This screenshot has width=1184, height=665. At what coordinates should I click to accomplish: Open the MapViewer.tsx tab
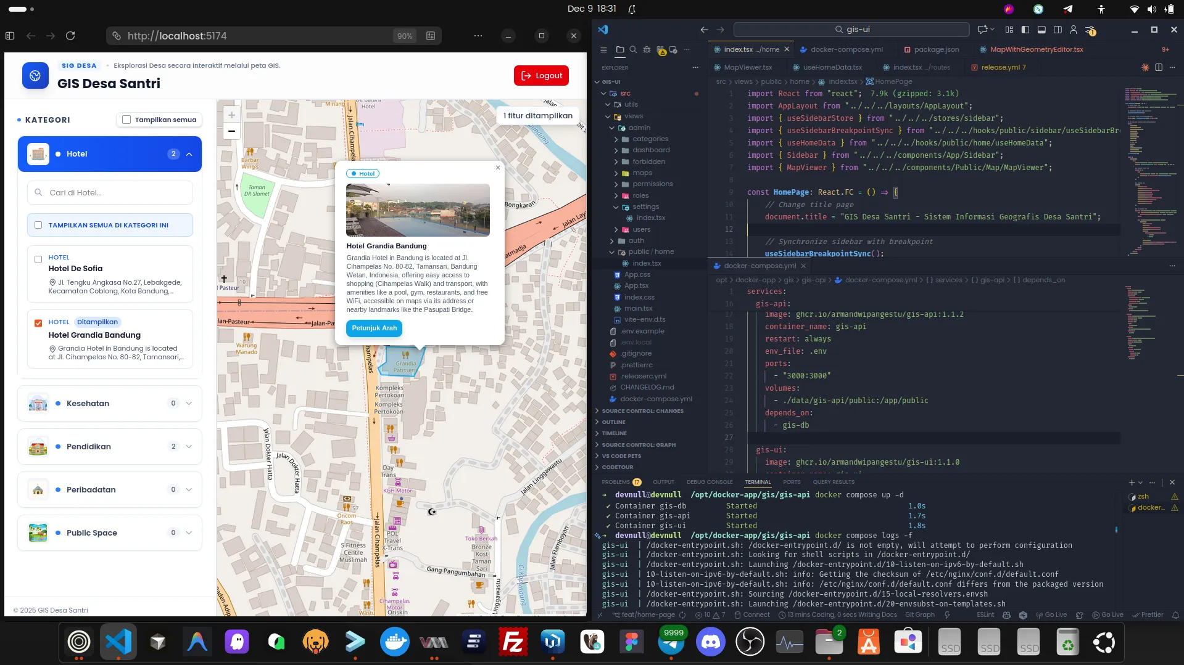click(743, 67)
